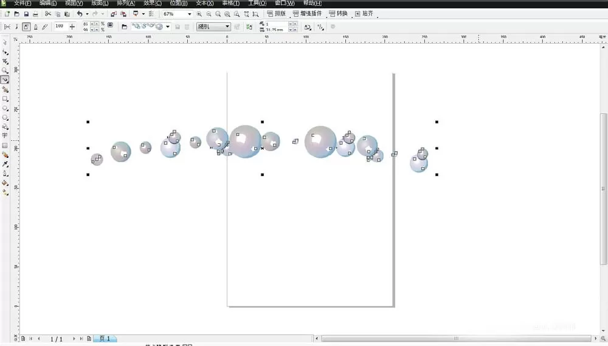Image resolution: width=608 pixels, height=346 pixels.
Task: Select the 页 1 page tab
Action: coord(105,339)
